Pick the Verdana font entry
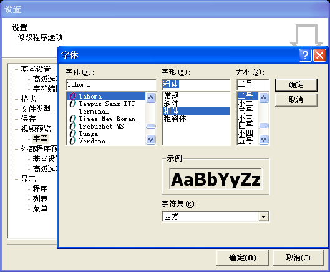The height and width of the screenshot is (272, 330). click(x=106, y=141)
